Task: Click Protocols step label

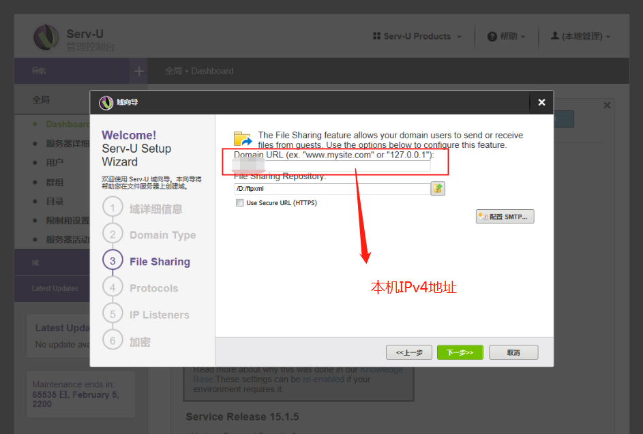Action: 154,288
